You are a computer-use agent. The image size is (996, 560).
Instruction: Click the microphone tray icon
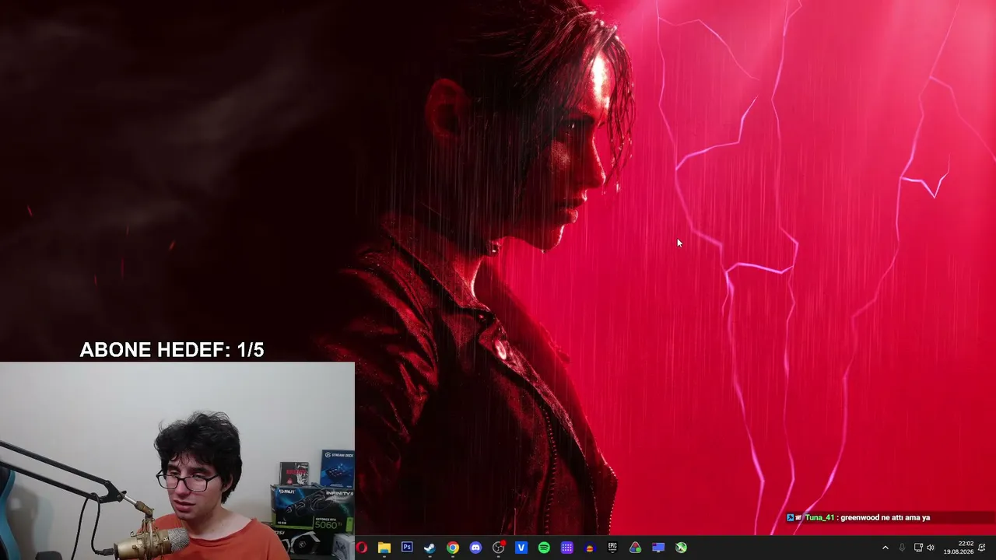(x=902, y=548)
